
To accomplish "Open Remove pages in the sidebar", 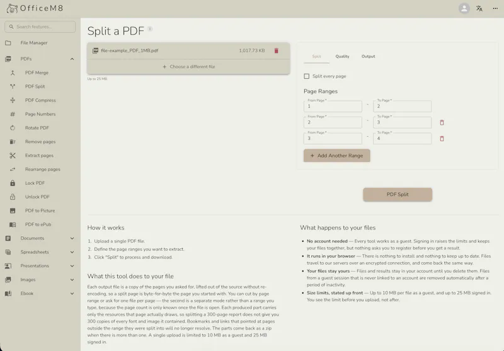I will tap(40, 142).
